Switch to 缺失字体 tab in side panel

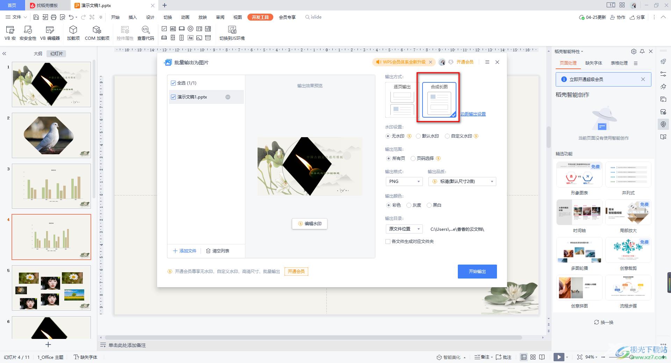point(593,63)
